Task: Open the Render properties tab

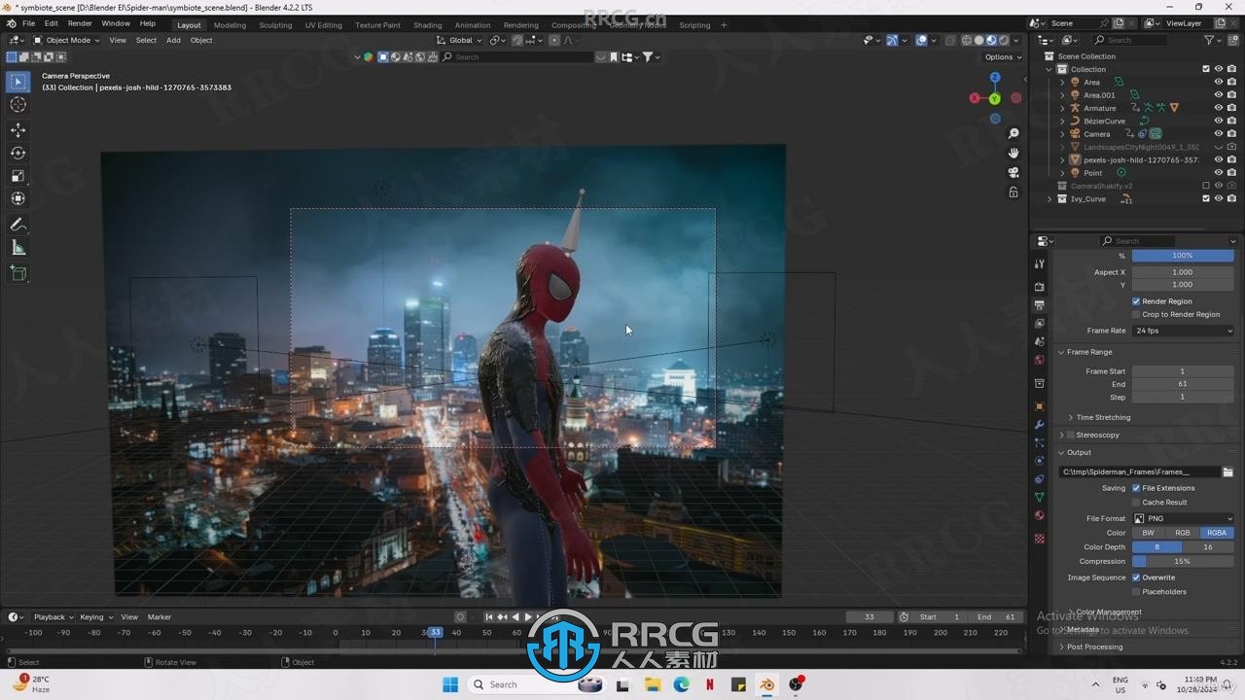Action: [x=1039, y=288]
